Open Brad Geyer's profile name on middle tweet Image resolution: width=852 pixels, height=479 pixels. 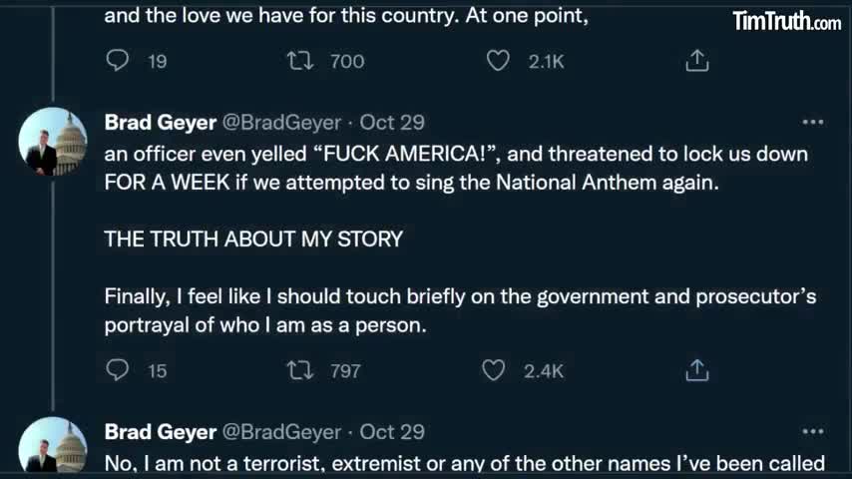point(160,123)
